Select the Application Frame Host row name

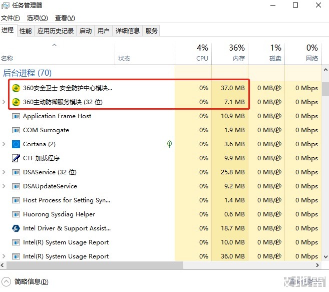[57, 116]
